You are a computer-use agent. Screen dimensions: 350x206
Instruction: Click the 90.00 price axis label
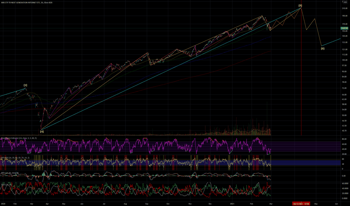coord(344,72)
